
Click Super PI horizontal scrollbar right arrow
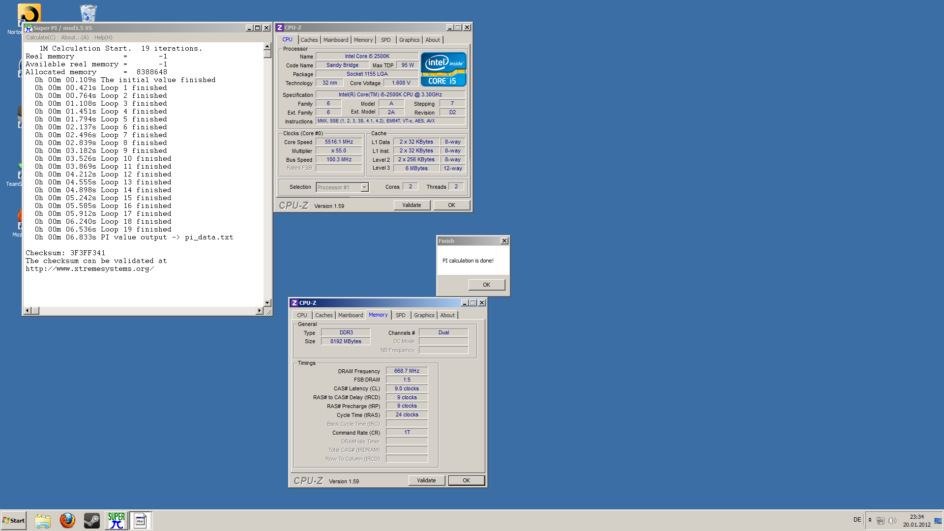tap(260, 310)
